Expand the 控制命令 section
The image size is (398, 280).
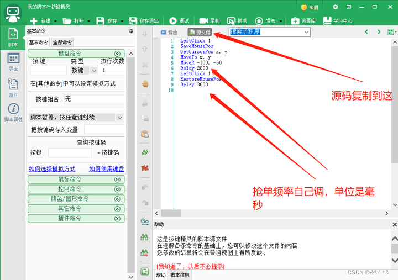[76, 189]
